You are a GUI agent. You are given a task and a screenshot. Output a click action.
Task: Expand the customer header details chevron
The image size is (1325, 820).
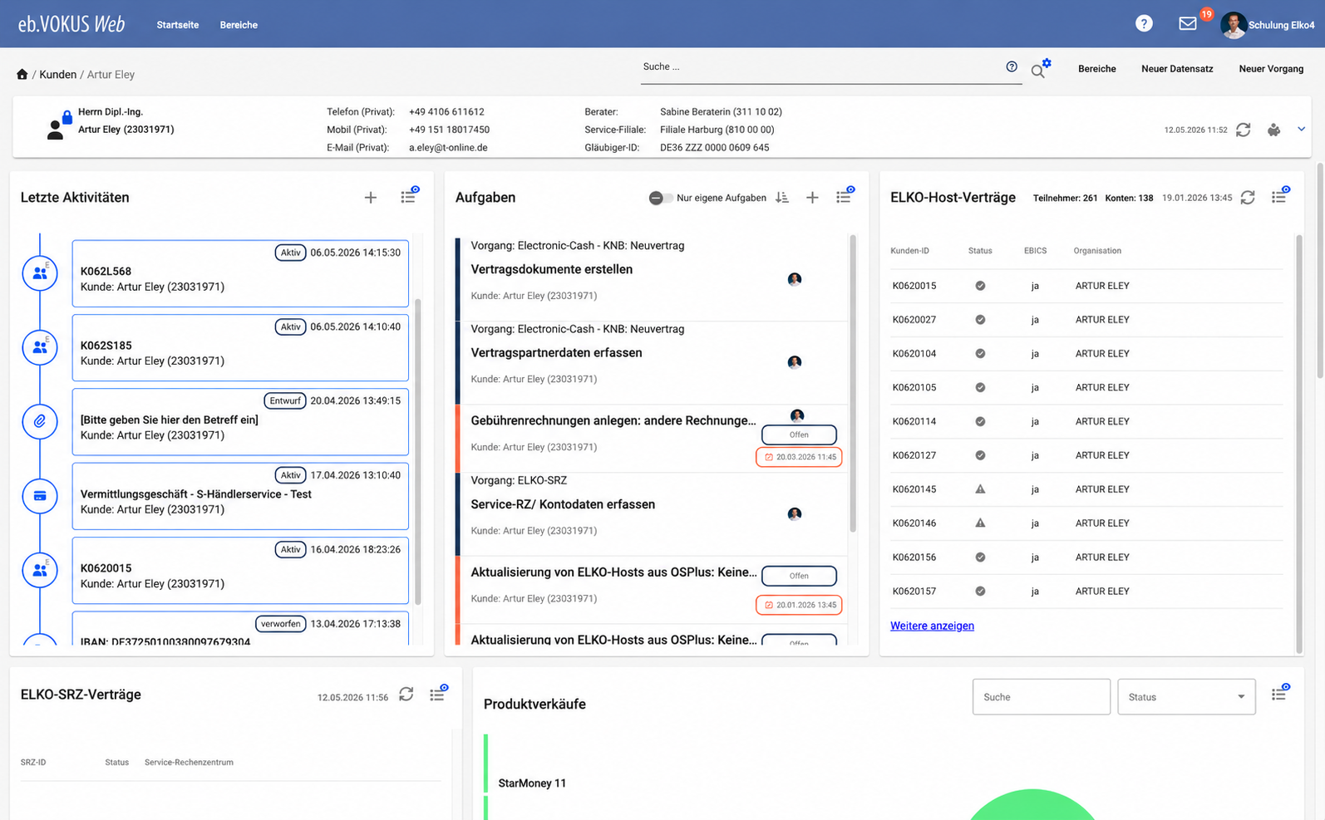[x=1301, y=129]
